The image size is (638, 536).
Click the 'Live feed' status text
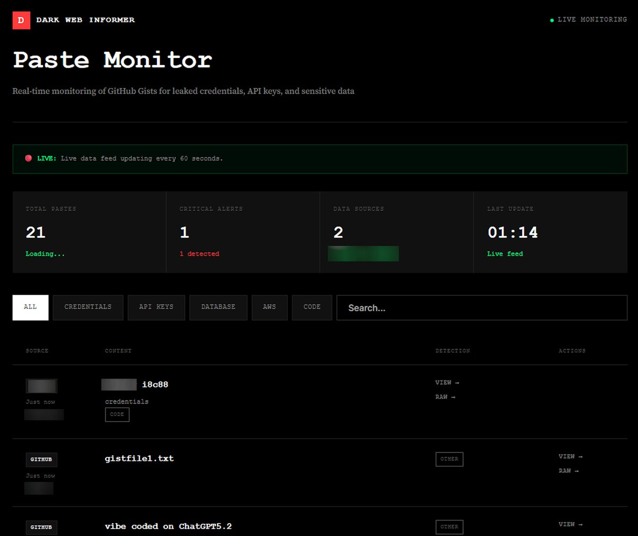(505, 254)
